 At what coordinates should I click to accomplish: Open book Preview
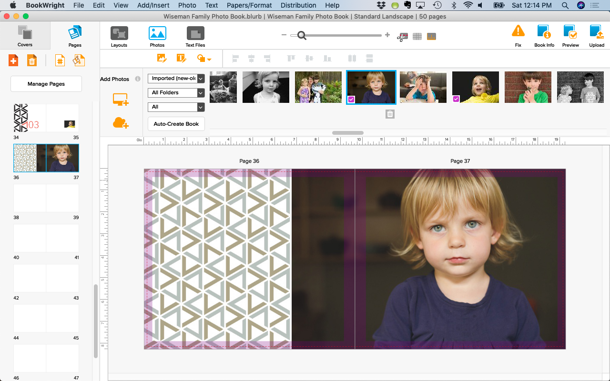(570, 36)
